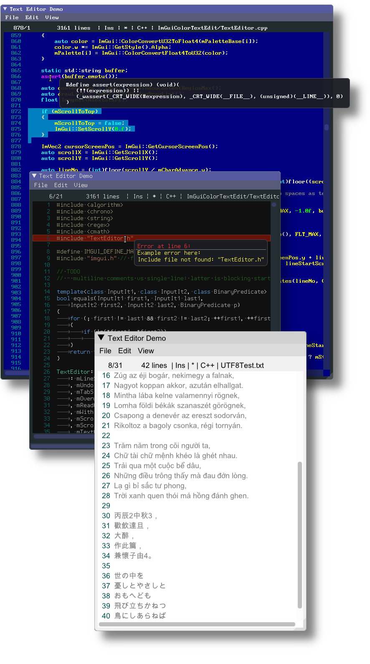Click '// TODO' comment line in dark window

click(68, 271)
